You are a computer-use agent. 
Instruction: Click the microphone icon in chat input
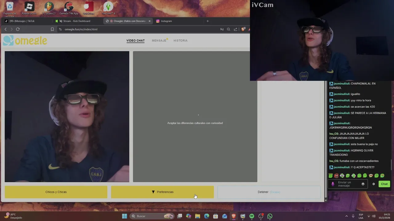pos(333,184)
